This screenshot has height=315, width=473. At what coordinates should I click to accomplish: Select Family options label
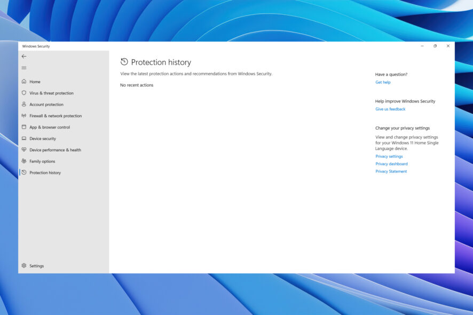click(42, 161)
